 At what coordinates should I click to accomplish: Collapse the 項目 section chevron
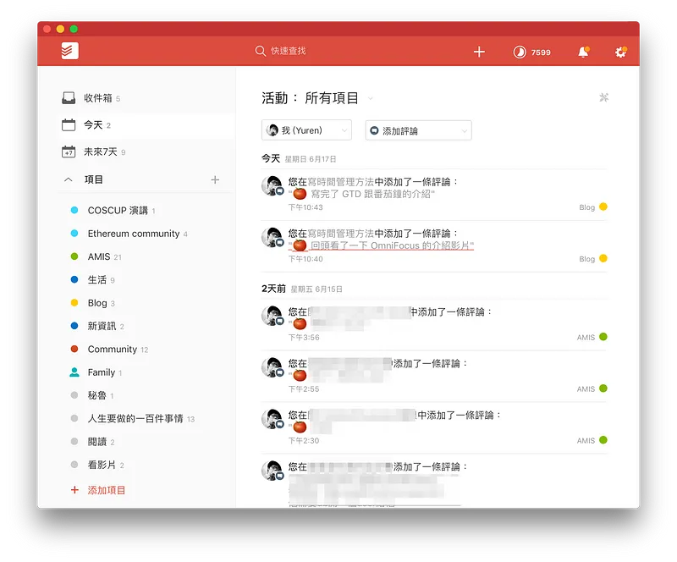(x=69, y=179)
